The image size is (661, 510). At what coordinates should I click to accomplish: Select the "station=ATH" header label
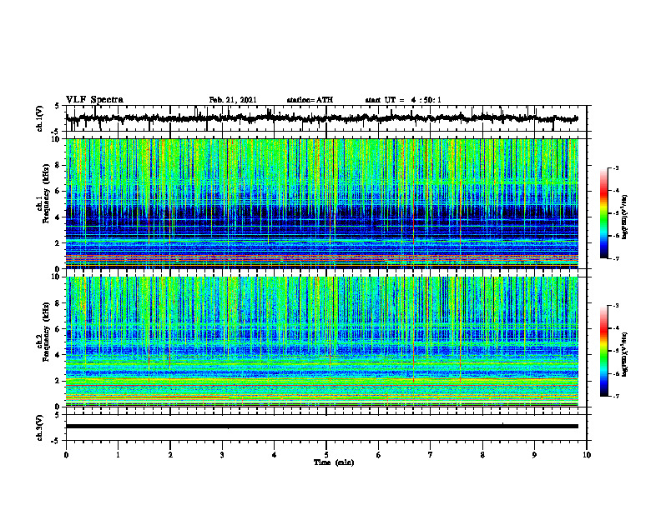(x=310, y=100)
